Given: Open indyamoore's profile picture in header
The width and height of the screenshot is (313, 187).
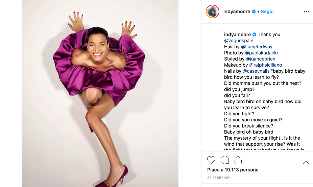Looking at the screenshot, I should [213, 11].
